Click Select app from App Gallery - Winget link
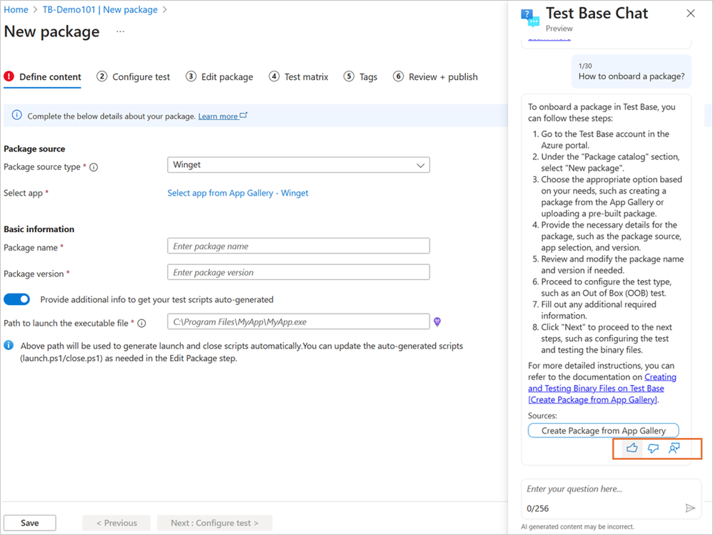The height and width of the screenshot is (535, 713). click(238, 193)
